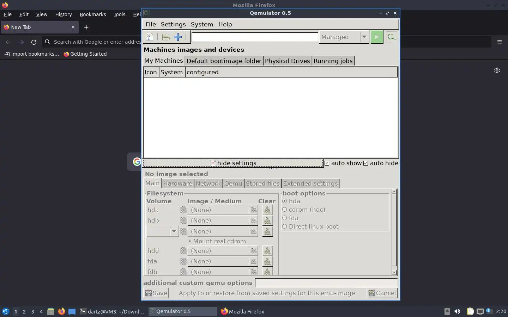Open the Help menu in Qemulator
The height and width of the screenshot is (317, 508).
[225, 24]
